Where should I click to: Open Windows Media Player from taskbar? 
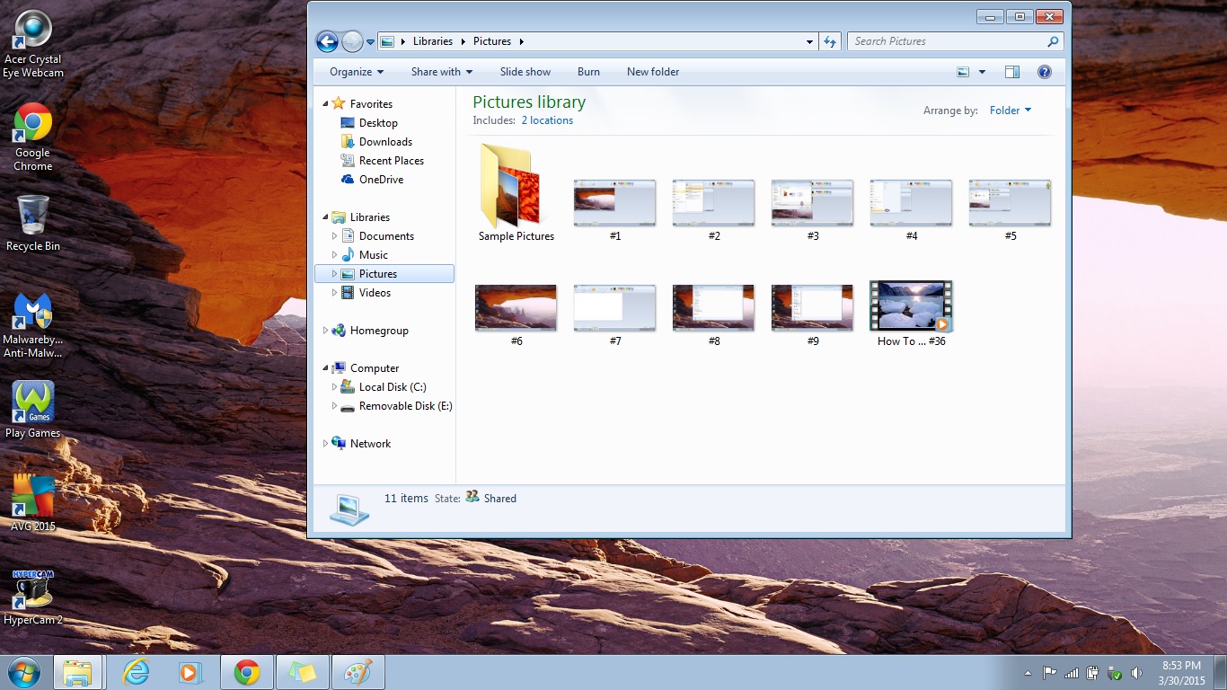point(190,672)
